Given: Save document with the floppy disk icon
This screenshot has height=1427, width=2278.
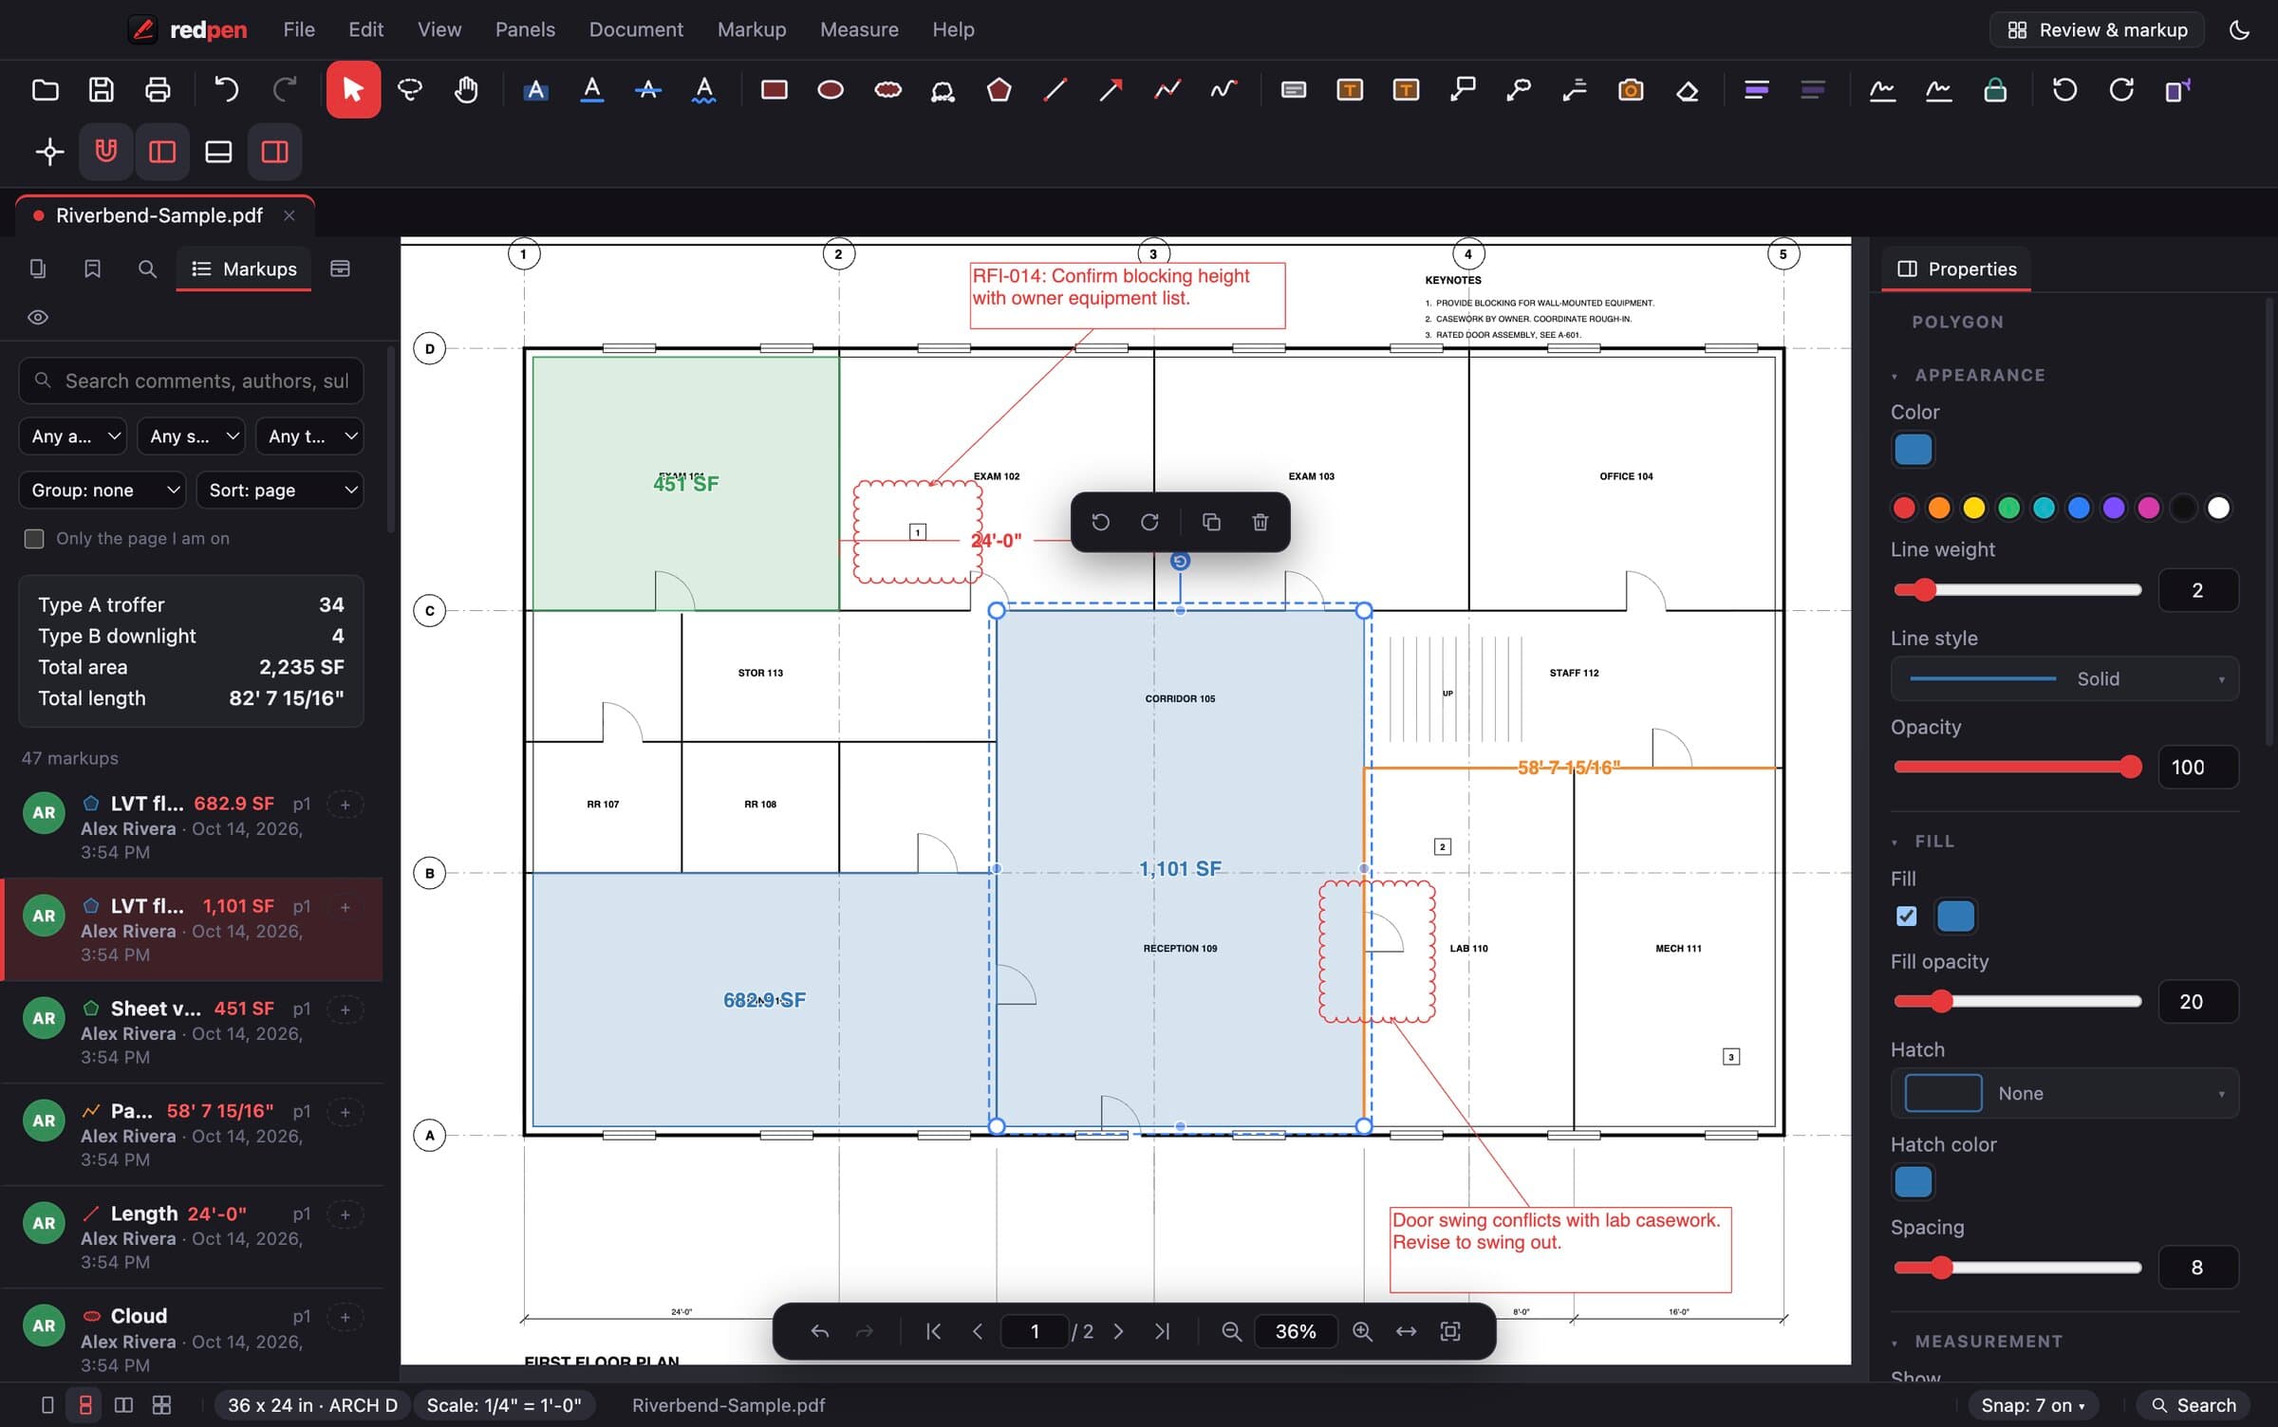Looking at the screenshot, I should (102, 90).
